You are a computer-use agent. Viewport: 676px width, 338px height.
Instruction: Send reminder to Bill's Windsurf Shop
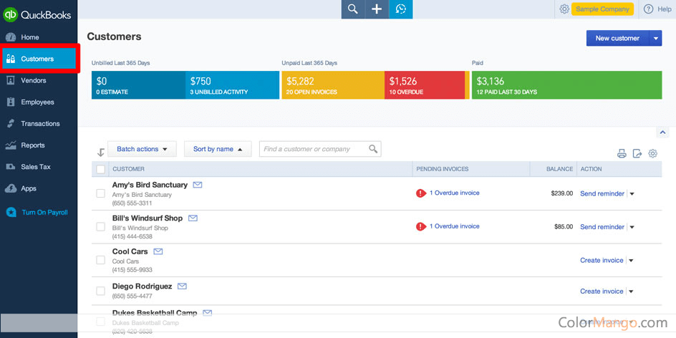pos(602,227)
